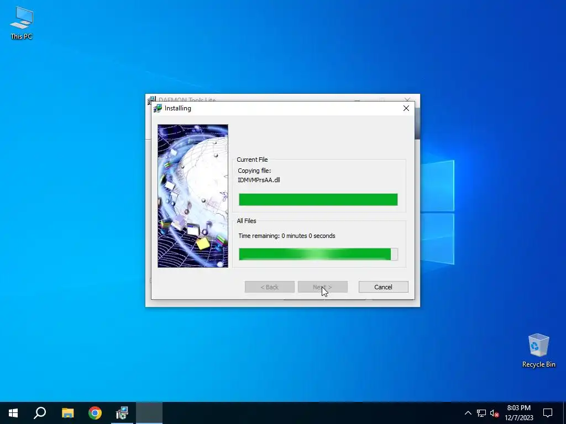
Task: Open network status tray icon
Action: pos(481,413)
